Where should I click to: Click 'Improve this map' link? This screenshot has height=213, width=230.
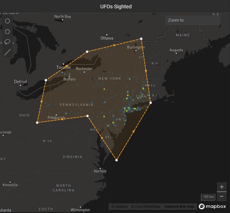click(179, 207)
